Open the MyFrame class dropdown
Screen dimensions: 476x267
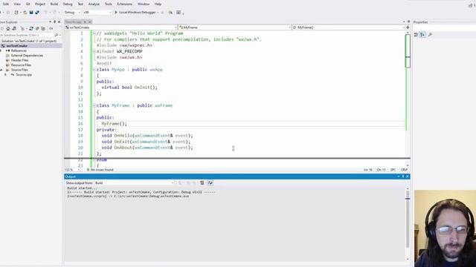[x=234, y=27]
